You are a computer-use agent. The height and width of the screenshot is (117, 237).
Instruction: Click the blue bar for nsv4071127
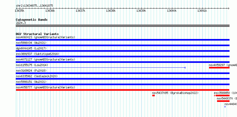122,62
